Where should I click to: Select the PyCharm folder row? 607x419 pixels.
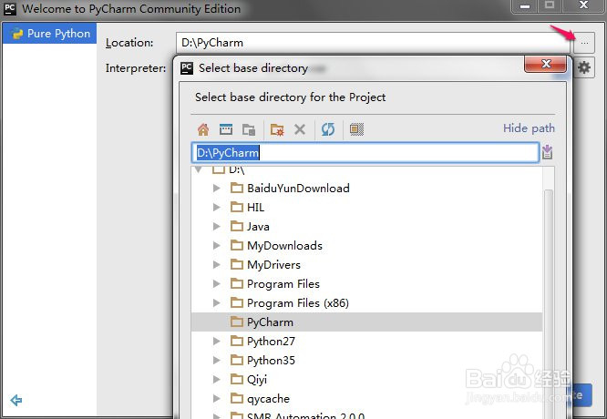[367, 322]
